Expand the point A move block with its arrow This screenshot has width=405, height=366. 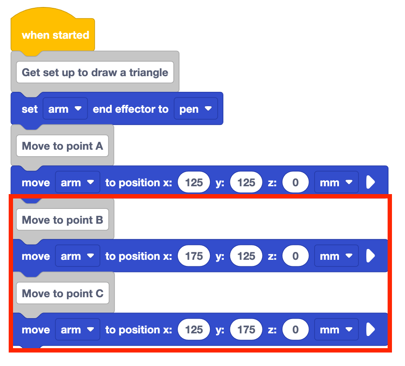tap(370, 183)
